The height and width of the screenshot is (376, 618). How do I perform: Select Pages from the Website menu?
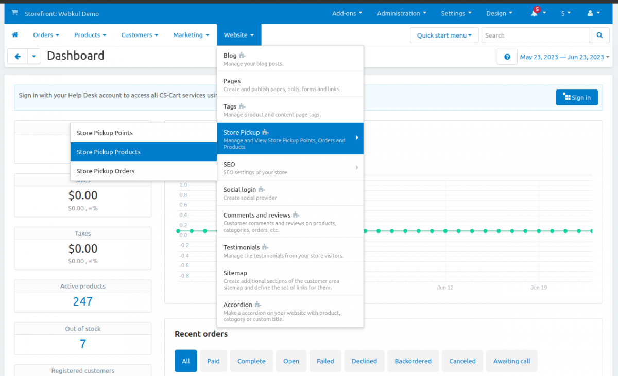pyautogui.click(x=290, y=84)
